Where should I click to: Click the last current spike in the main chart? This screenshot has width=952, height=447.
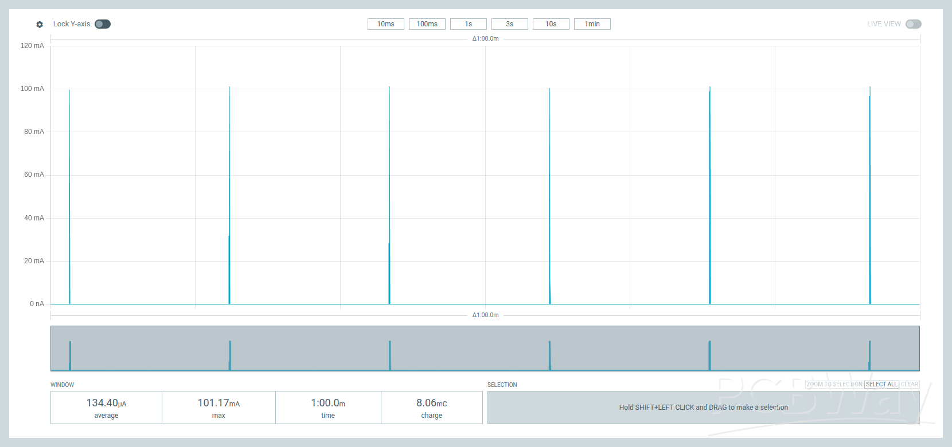coord(870,195)
